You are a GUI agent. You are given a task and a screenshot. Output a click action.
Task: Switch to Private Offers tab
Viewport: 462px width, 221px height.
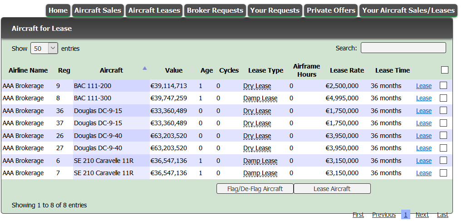331,10
